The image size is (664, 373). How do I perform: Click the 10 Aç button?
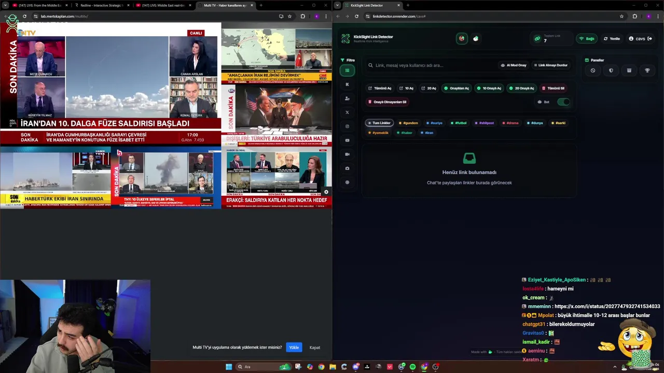(x=406, y=88)
